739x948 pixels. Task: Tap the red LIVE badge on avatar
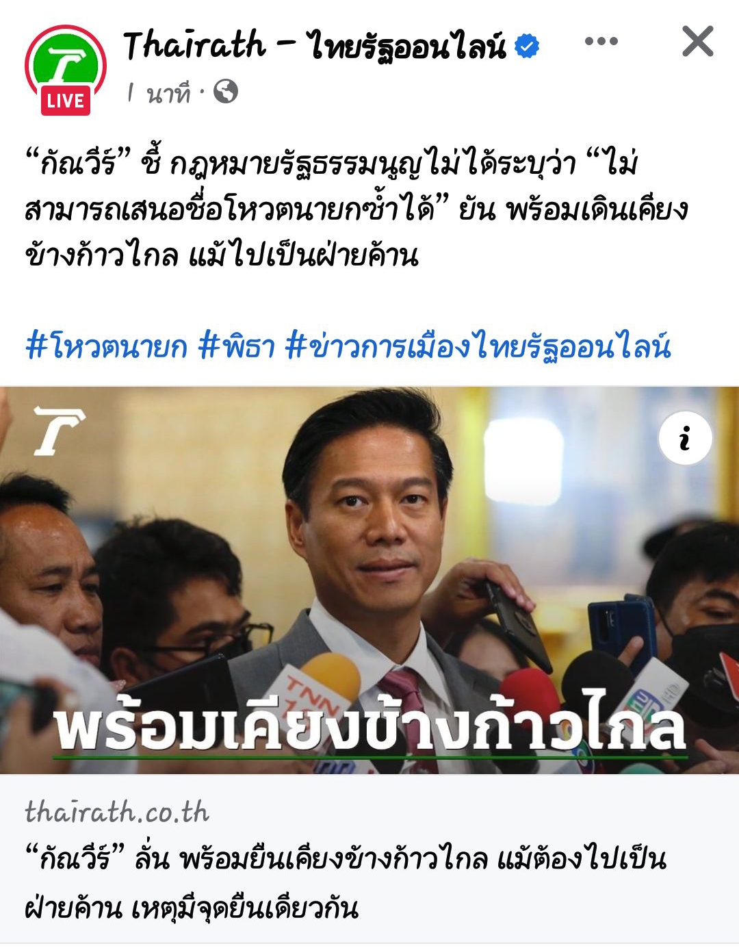pos(66,101)
